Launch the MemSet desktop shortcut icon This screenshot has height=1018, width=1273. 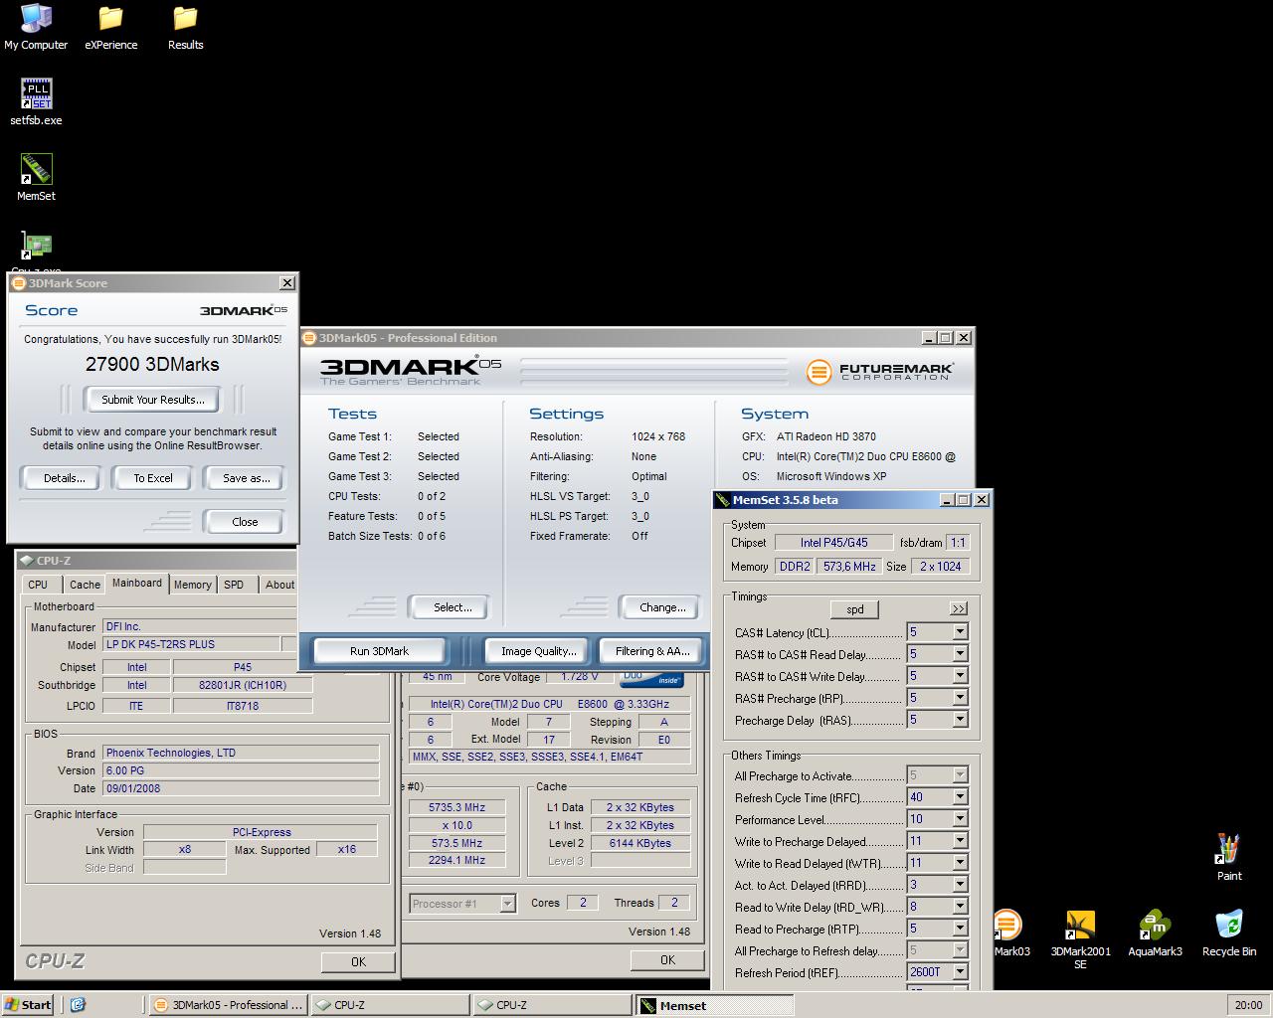click(36, 178)
